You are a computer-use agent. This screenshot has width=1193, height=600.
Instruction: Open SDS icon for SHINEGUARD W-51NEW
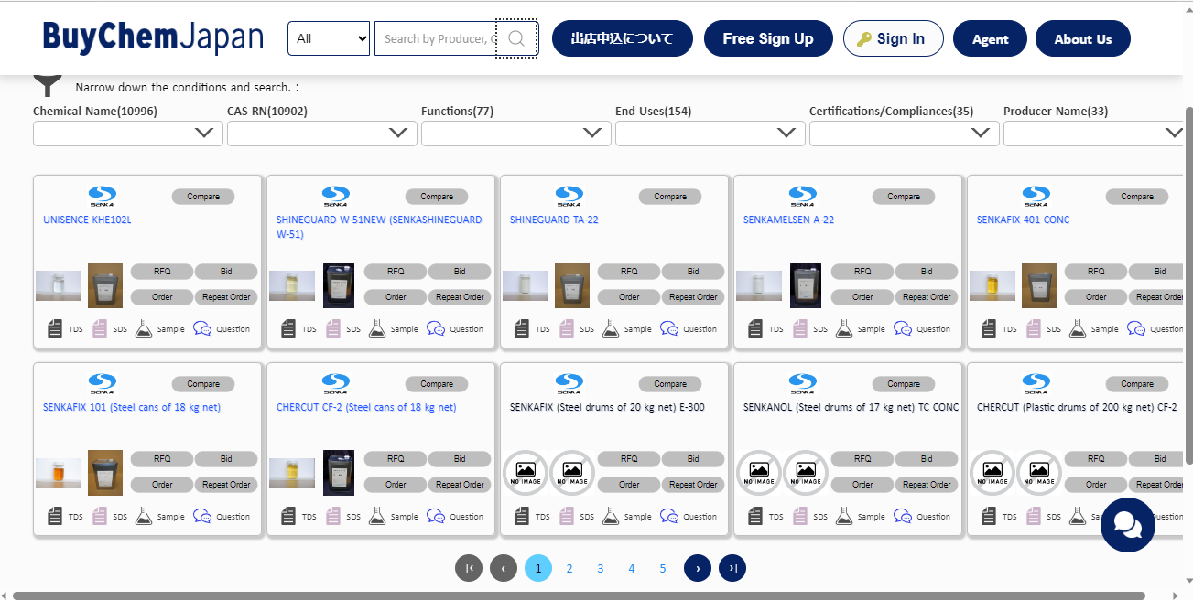333,328
